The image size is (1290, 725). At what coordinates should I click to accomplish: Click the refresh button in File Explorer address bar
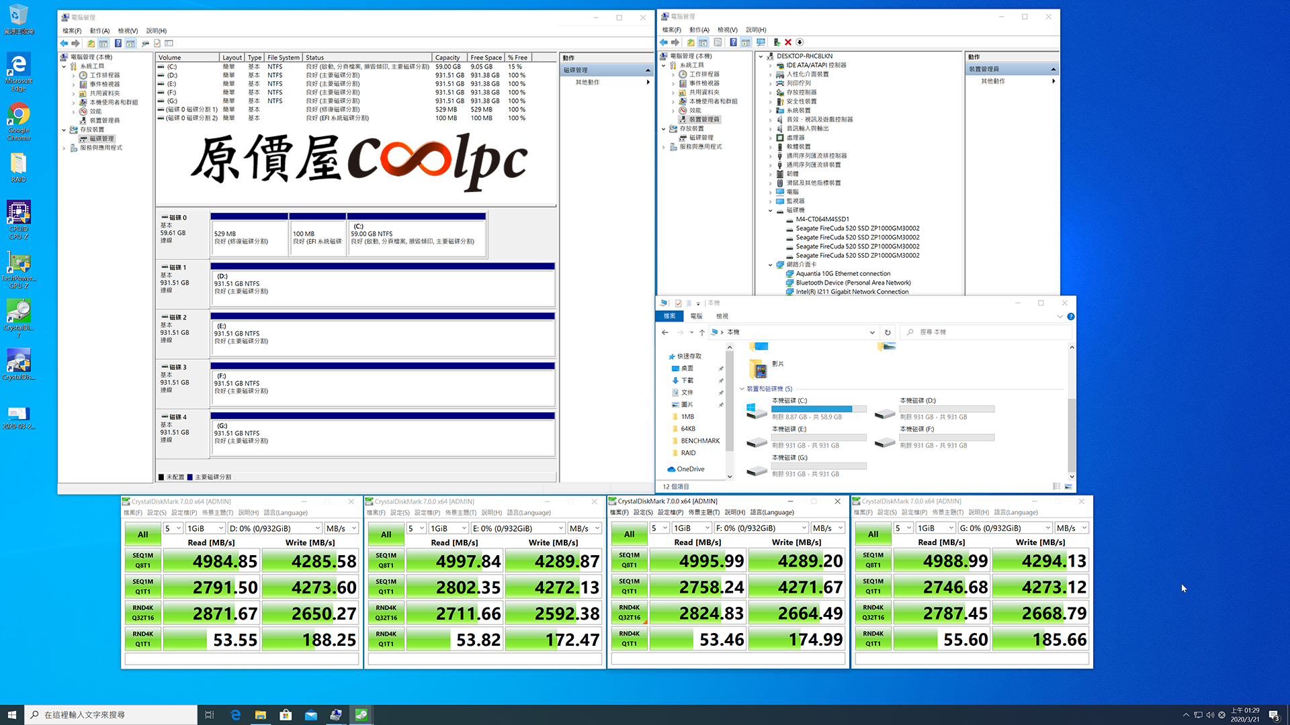pos(888,332)
